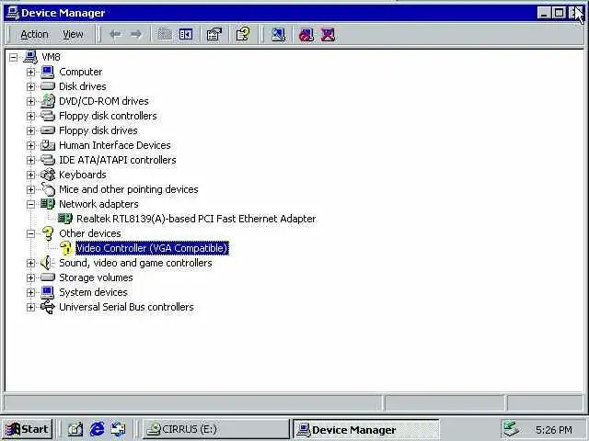This screenshot has height=441, width=589.
Task: Launch Internet Explorer from quick launch
Action: [x=97, y=429]
